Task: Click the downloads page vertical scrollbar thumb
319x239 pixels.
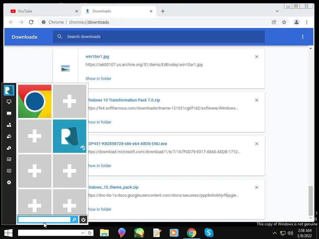Action: (x=311, y=201)
